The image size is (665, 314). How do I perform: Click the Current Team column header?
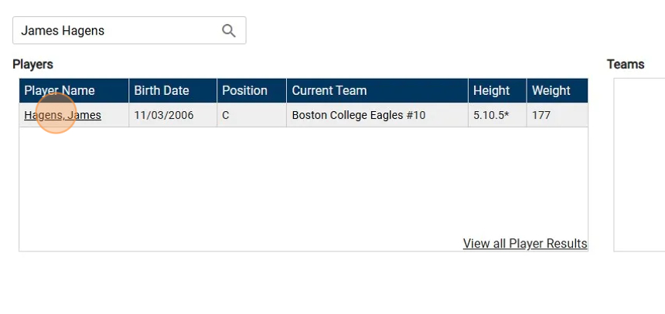pos(329,90)
